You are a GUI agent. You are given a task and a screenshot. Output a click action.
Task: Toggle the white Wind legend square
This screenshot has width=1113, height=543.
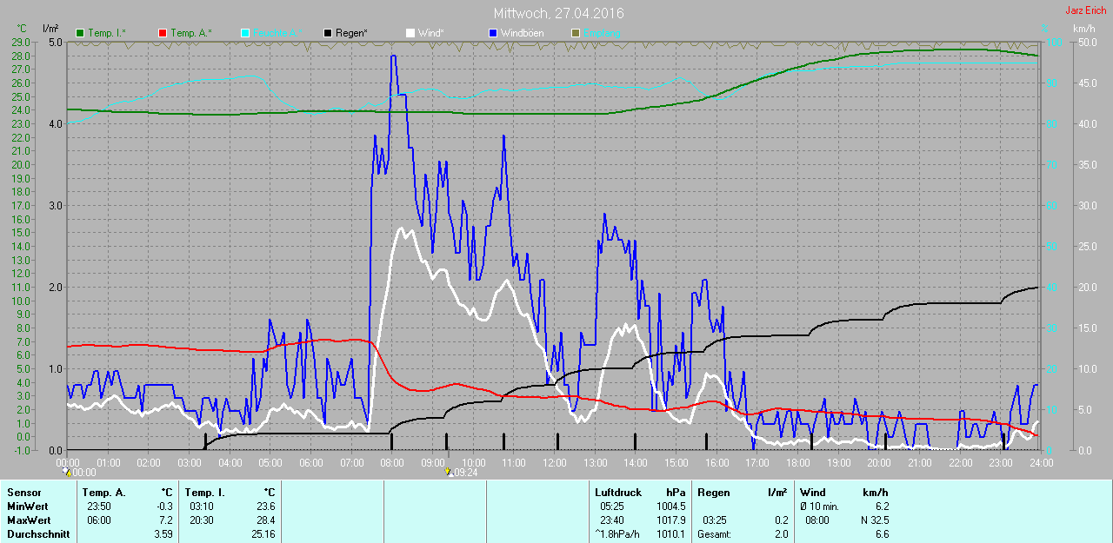[410, 33]
